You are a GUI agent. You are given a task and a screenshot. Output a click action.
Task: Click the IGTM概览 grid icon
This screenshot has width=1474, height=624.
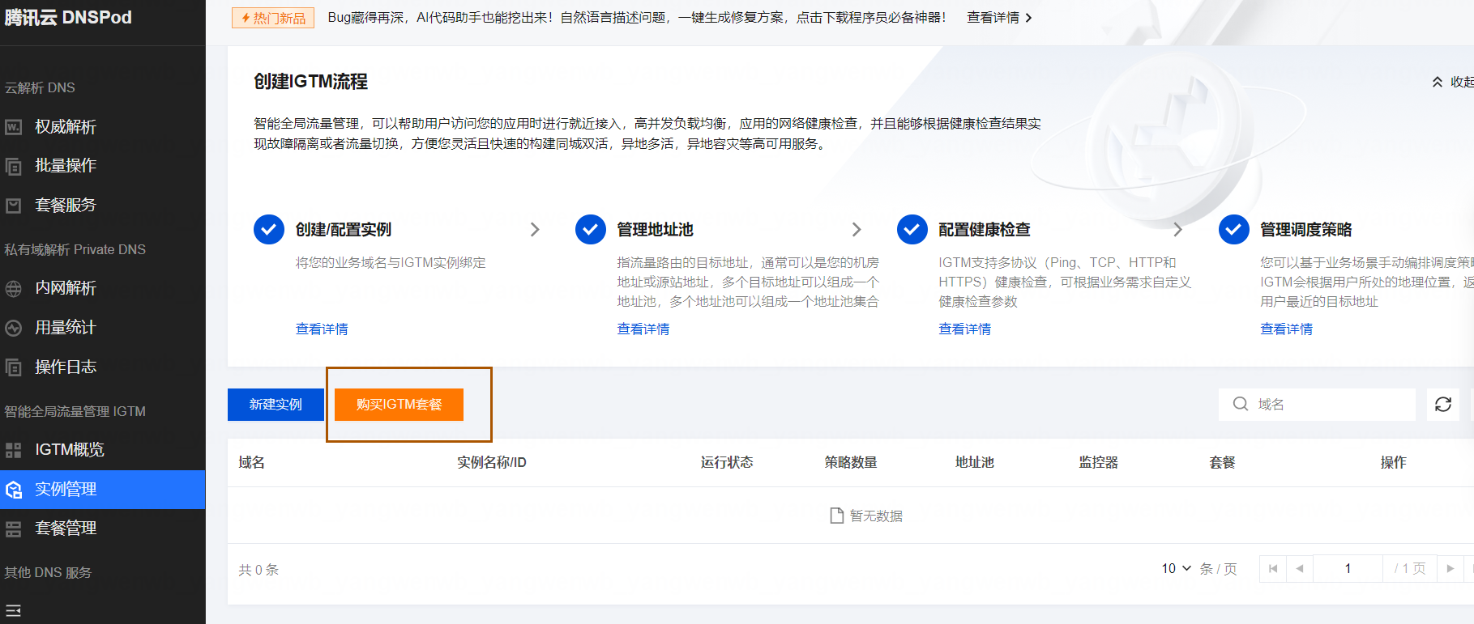pyautogui.click(x=14, y=451)
